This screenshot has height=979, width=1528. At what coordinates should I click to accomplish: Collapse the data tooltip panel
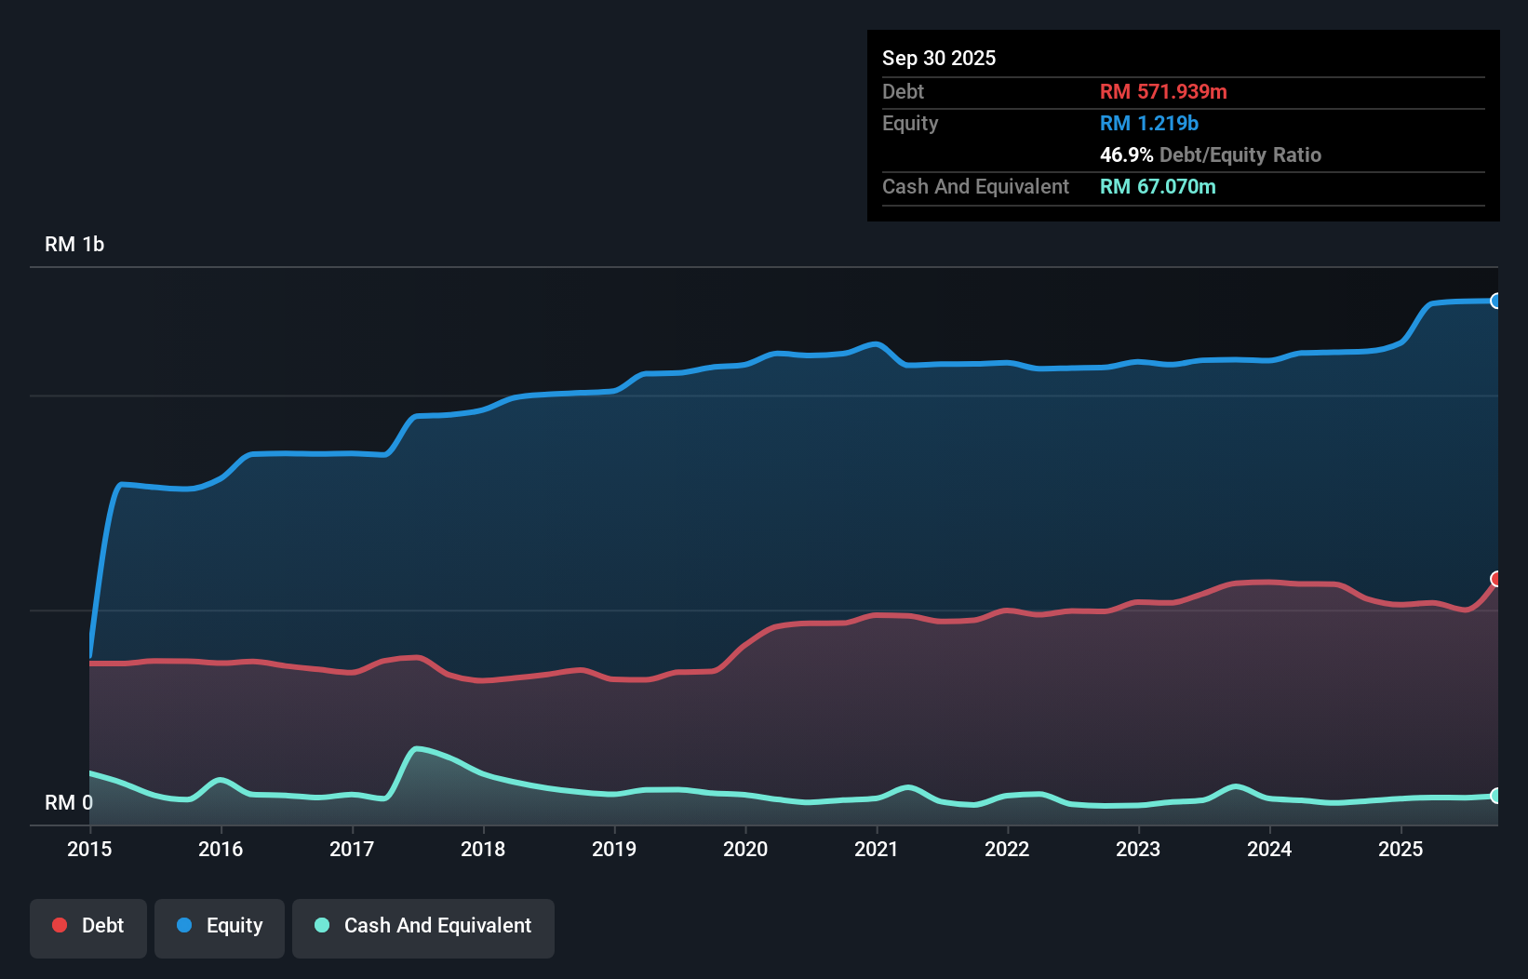coord(1183,126)
